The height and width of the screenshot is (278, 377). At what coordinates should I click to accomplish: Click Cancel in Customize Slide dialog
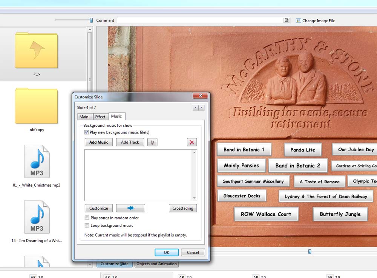[x=193, y=252]
